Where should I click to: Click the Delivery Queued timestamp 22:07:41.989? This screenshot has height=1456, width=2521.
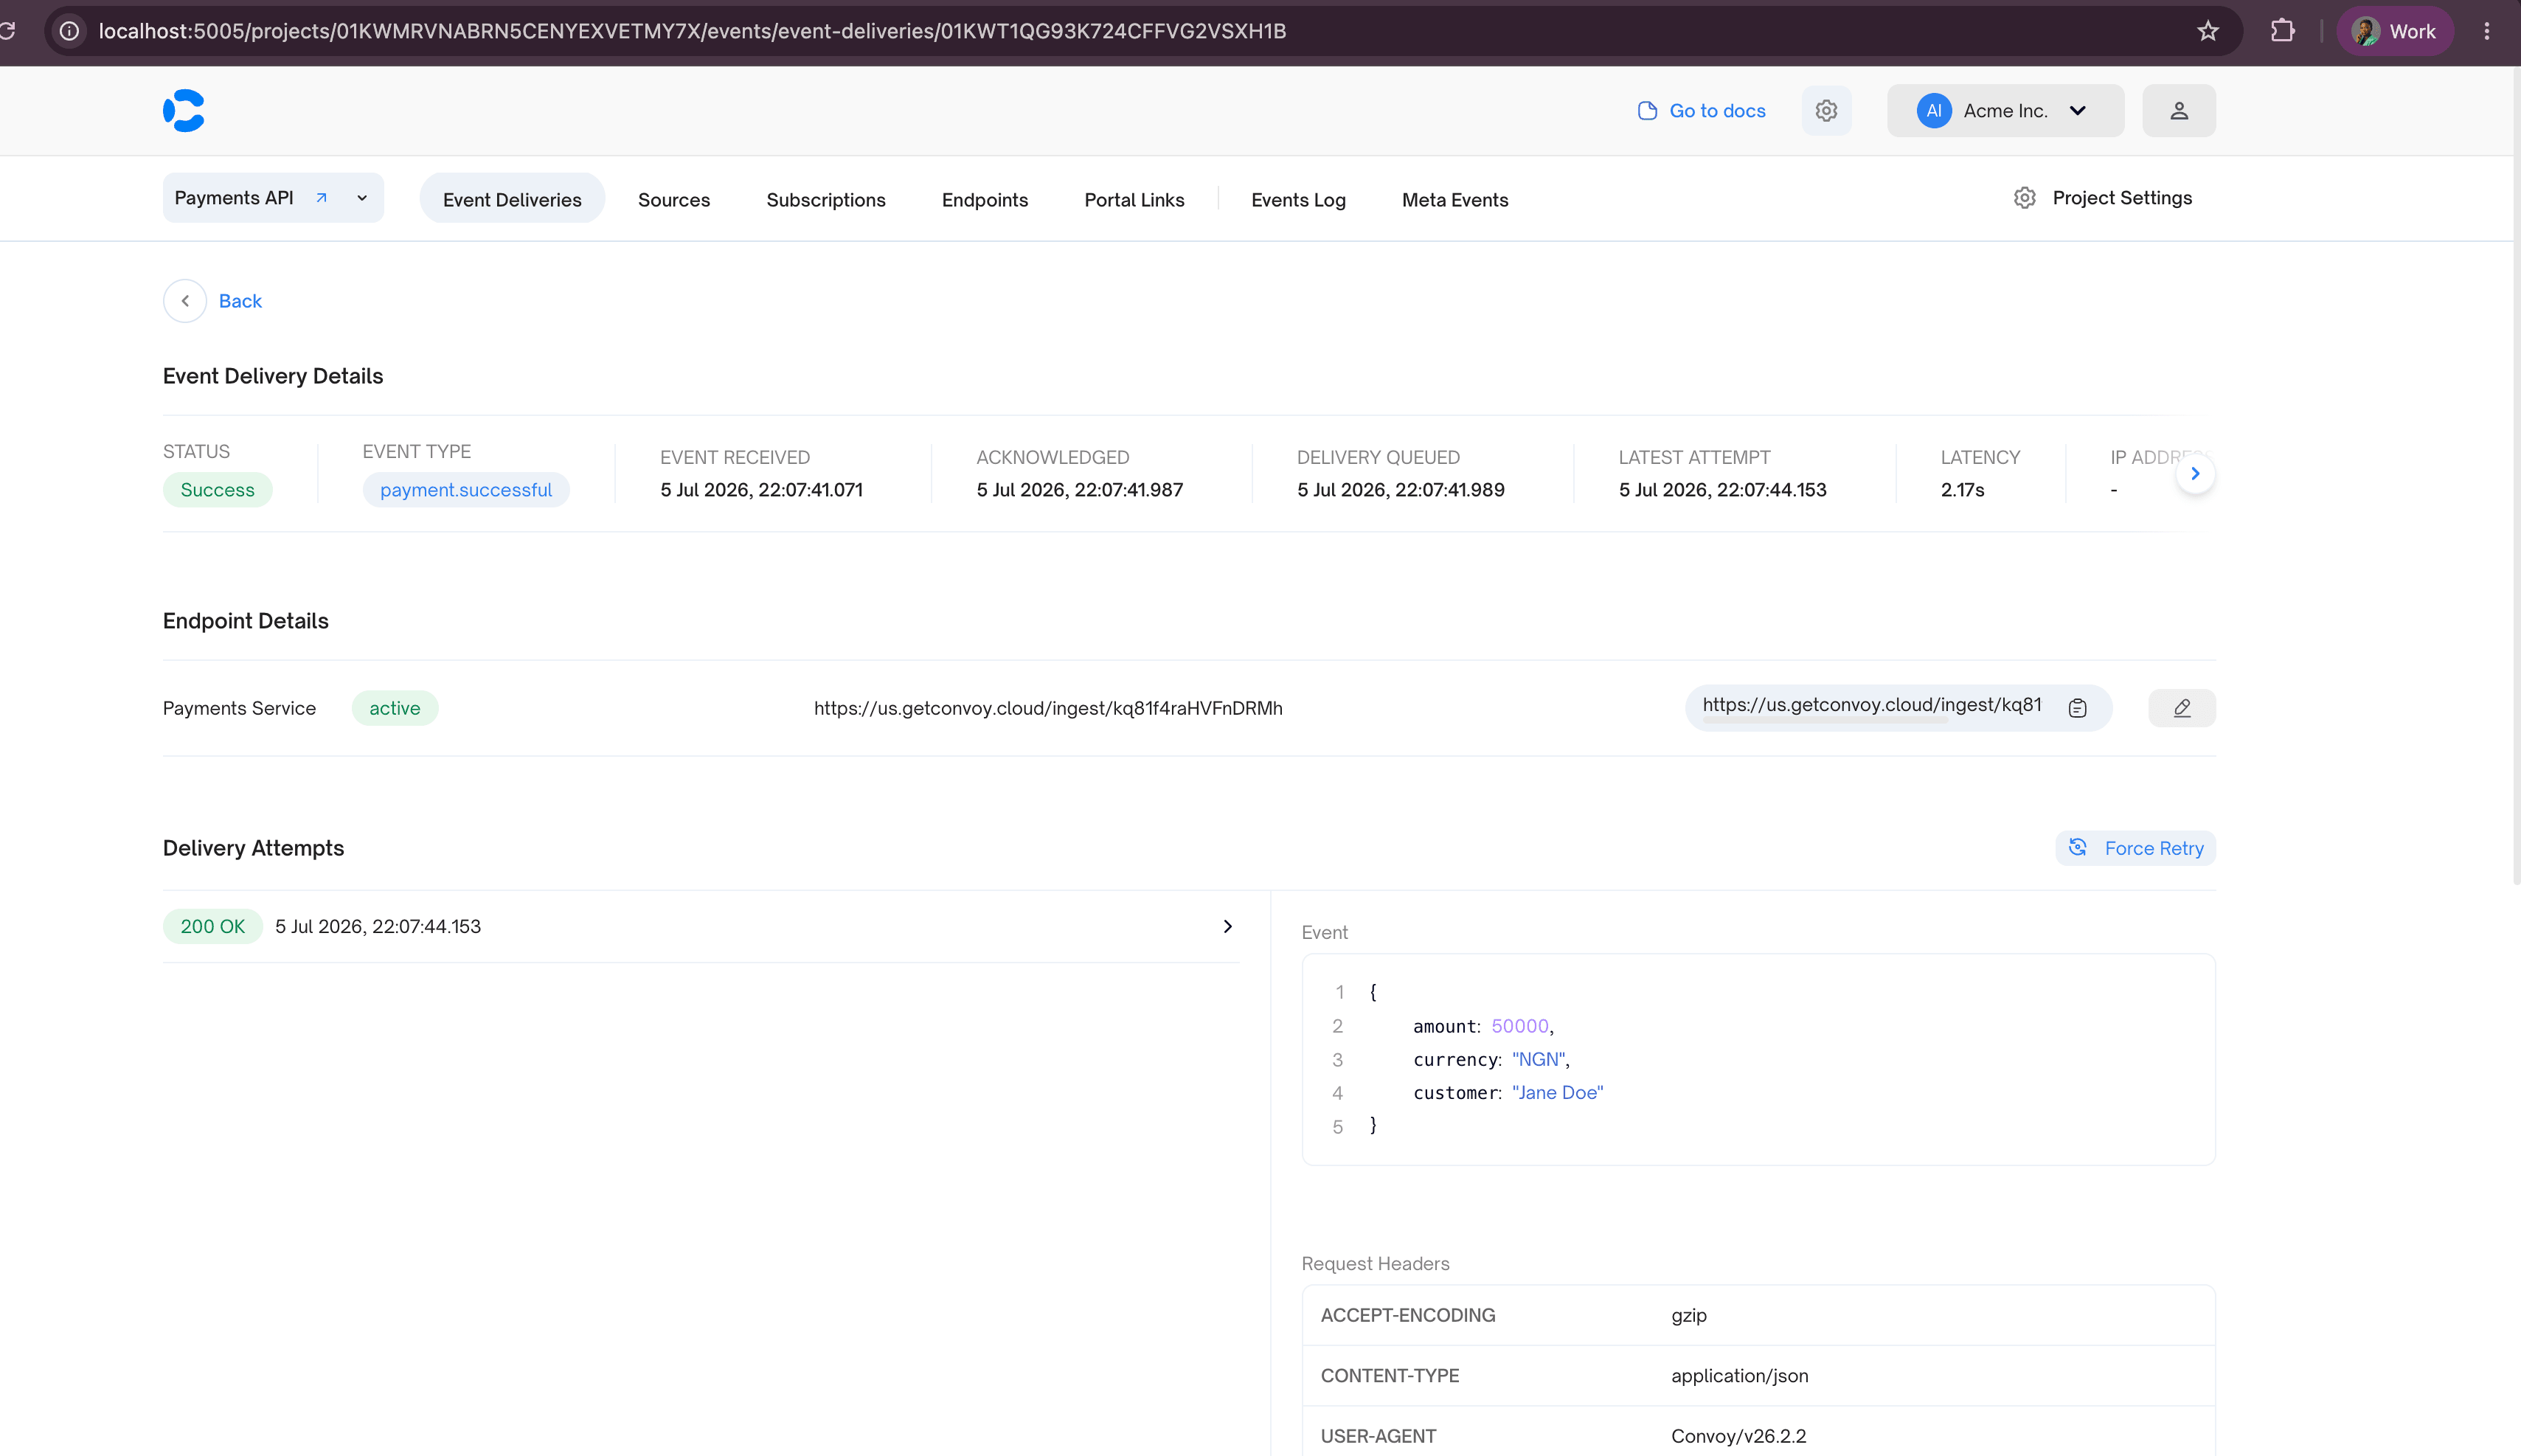click(x=1400, y=490)
